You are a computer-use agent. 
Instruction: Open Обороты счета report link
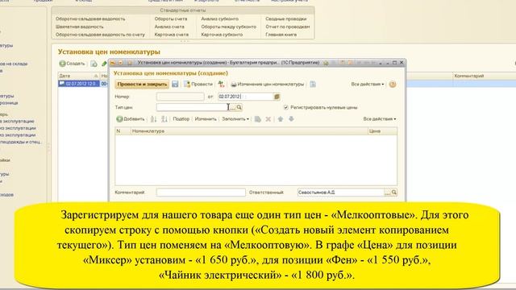click(x=170, y=19)
